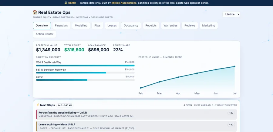273x132 pixels.
Task: Click the green $316,600 total equity figure
Action: pyautogui.click(x=74, y=50)
